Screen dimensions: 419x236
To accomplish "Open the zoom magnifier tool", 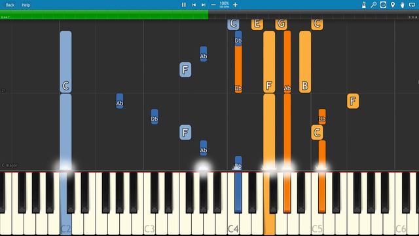I will pyautogui.click(x=373, y=5).
